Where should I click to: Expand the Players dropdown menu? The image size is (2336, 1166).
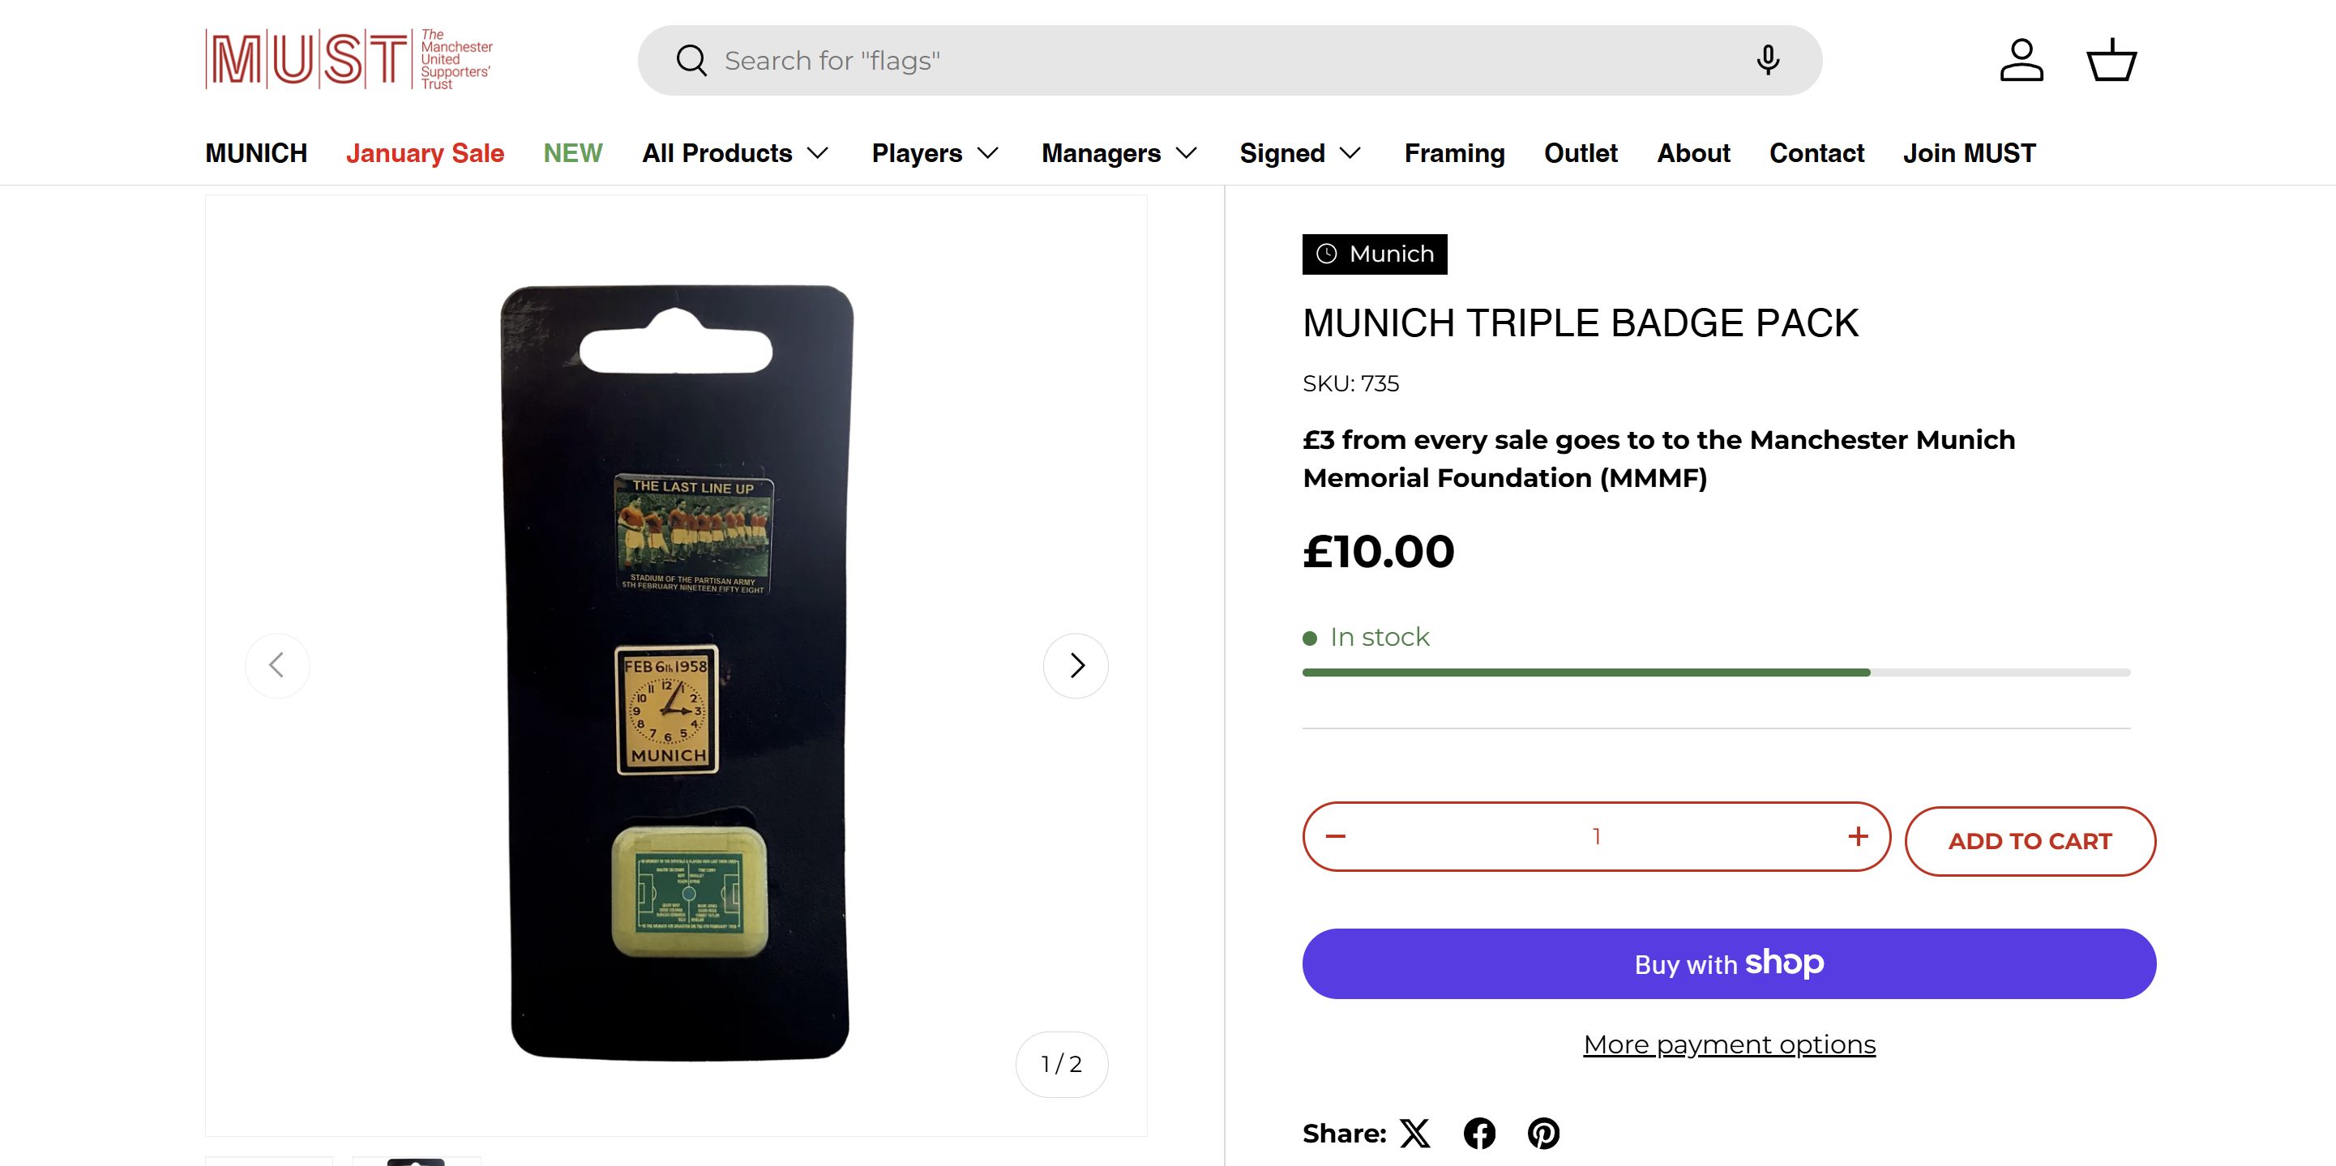(935, 153)
